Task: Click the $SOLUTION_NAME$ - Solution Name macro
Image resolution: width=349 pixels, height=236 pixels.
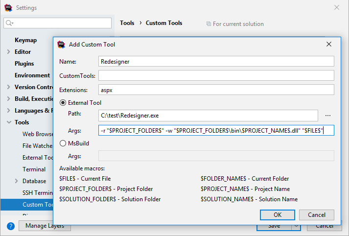Action: (x=249, y=199)
